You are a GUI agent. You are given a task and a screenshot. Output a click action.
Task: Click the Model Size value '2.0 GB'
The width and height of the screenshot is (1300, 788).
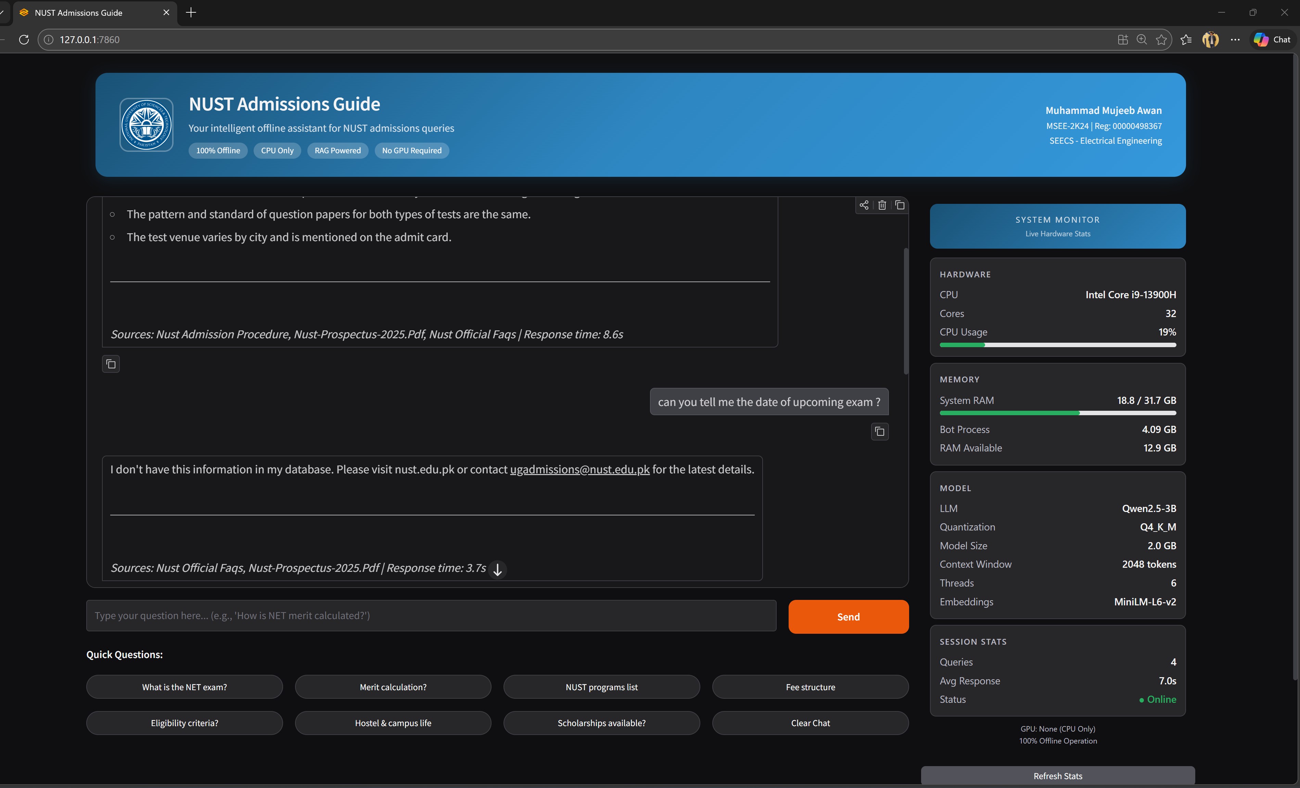point(1162,546)
